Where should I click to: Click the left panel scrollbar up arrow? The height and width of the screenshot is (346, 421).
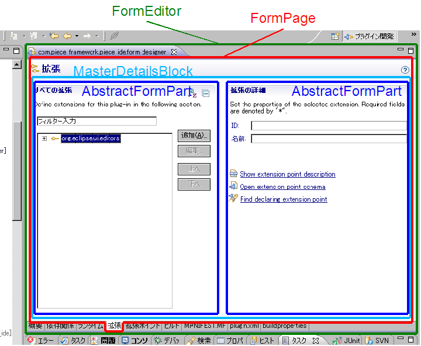17,64
